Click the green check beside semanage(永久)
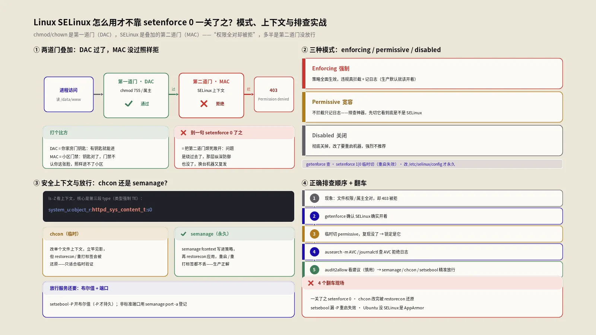596x335 pixels. click(x=183, y=234)
